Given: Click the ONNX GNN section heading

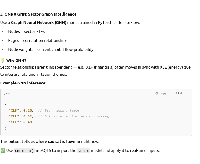Looking at the screenshot, I should point(38,14).
